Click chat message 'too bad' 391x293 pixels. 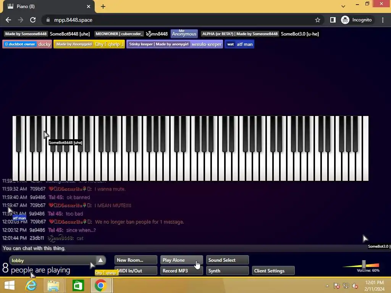74,214
